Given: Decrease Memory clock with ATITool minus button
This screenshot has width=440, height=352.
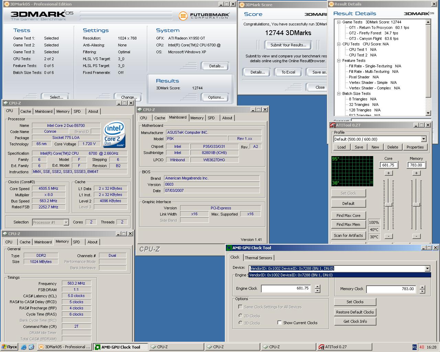Looking at the screenshot, I should tap(416, 236).
